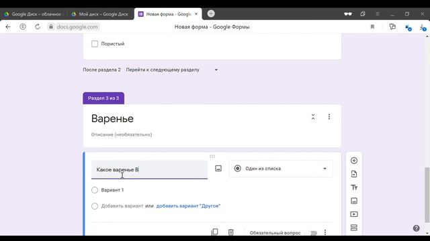Open the tab overview icon in title bar
Viewport: 430px width, 241px height.
[x=363, y=13]
